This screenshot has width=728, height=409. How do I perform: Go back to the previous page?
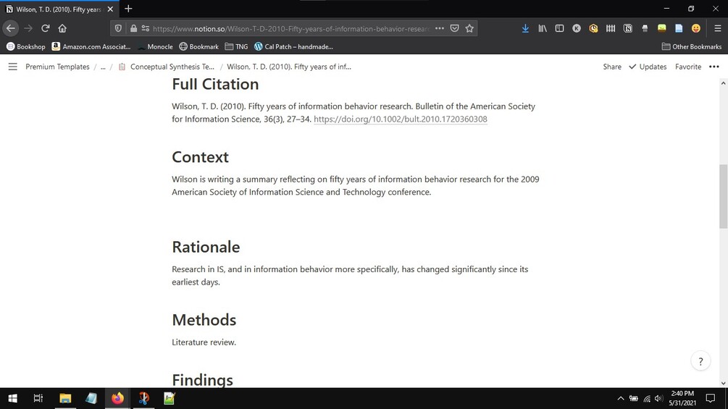coord(11,28)
